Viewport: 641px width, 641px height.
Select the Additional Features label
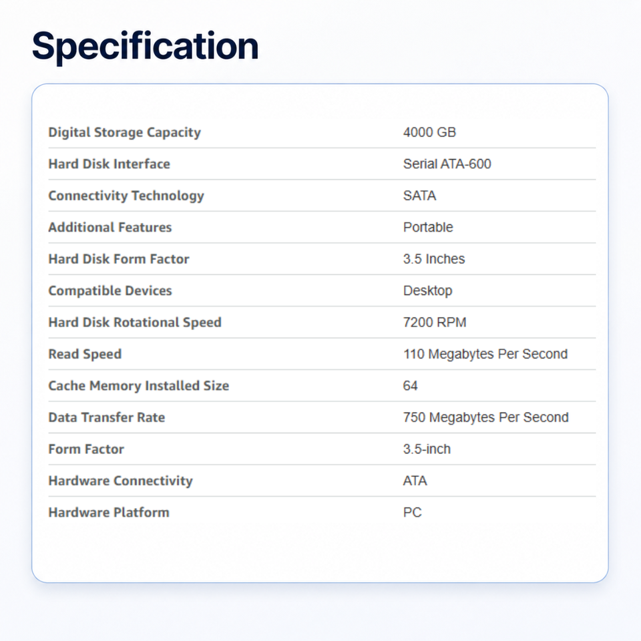(110, 227)
